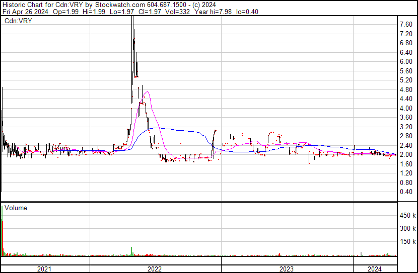Select the 2023 year label on time axis
The height and width of the screenshot is (273, 418).
(287, 269)
